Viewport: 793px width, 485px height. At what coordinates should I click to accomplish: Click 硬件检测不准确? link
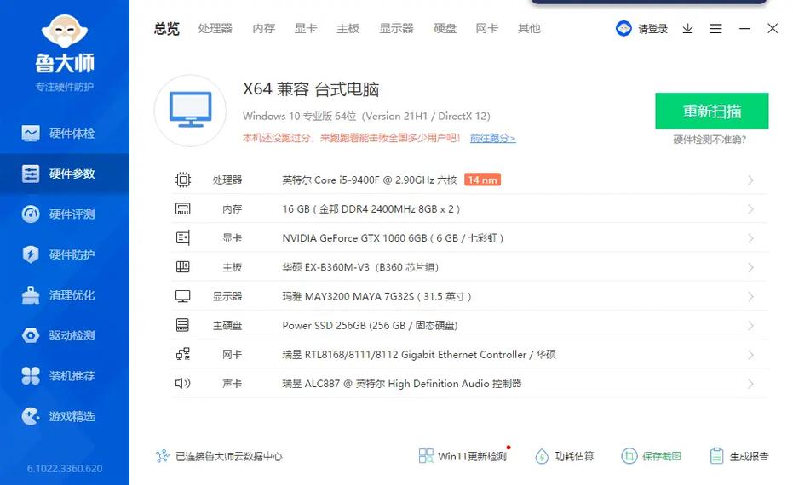[710, 140]
